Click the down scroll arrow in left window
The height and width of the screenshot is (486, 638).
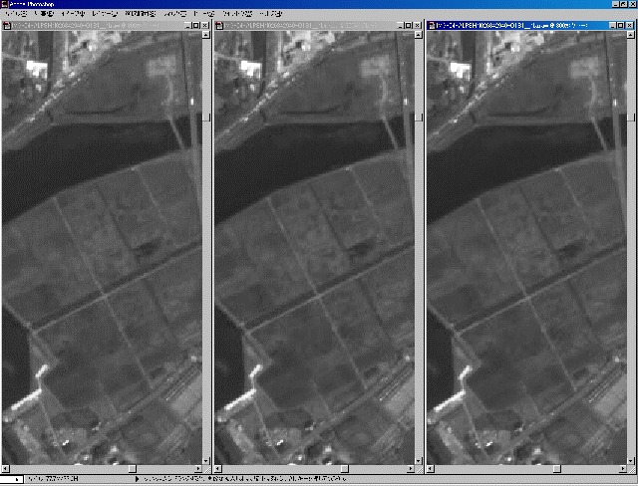click(x=206, y=461)
